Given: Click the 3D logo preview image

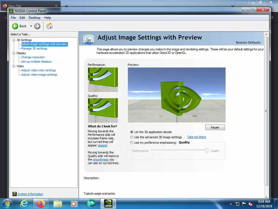Looking at the screenshot, I should [176, 95].
